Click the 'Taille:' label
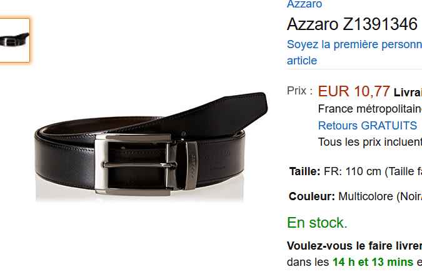This screenshot has height=274, width=422. 304,171
